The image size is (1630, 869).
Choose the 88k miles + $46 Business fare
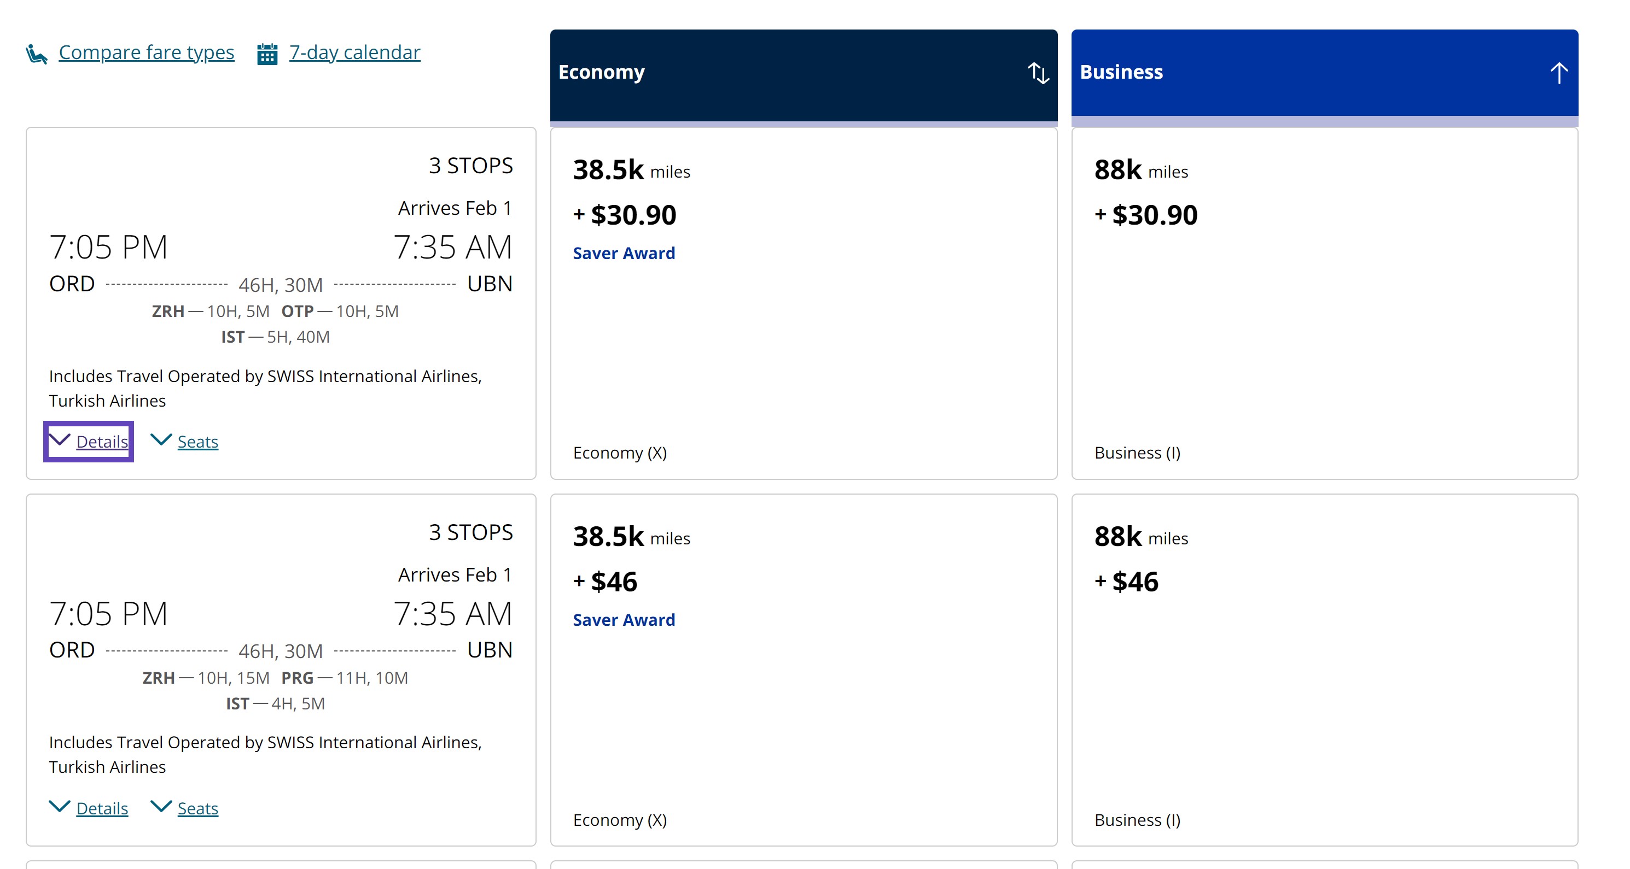(x=1324, y=671)
